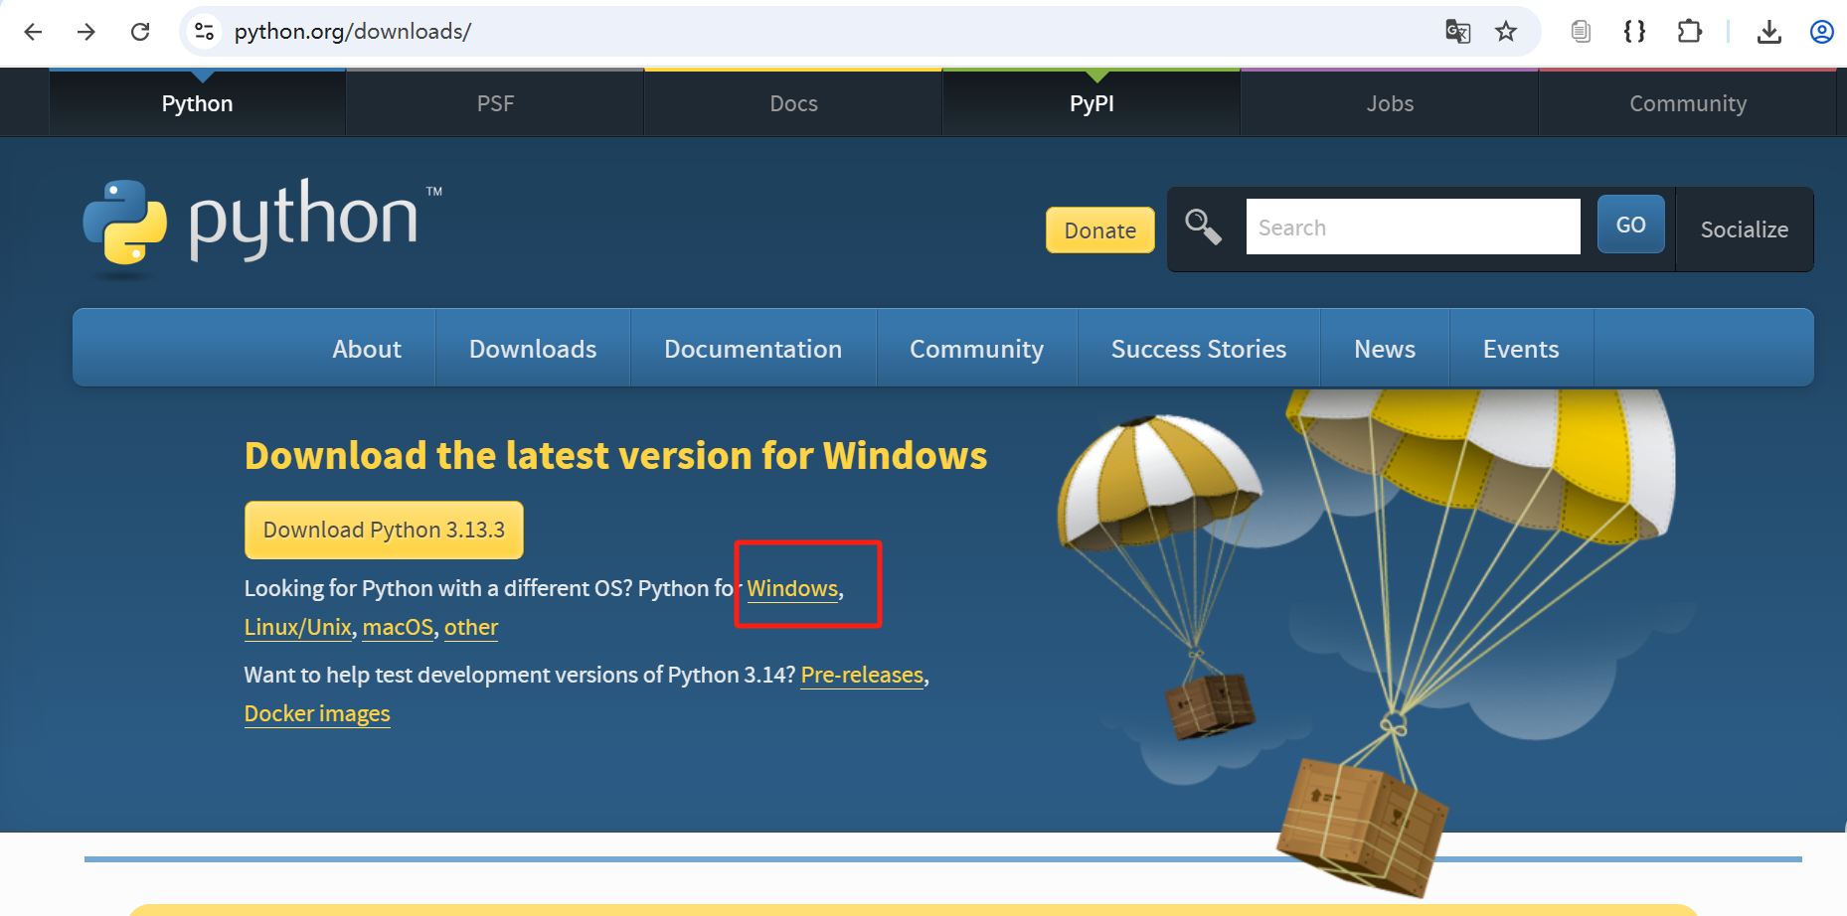
Task: Click the curly braces extension icon
Action: pos(1634,32)
